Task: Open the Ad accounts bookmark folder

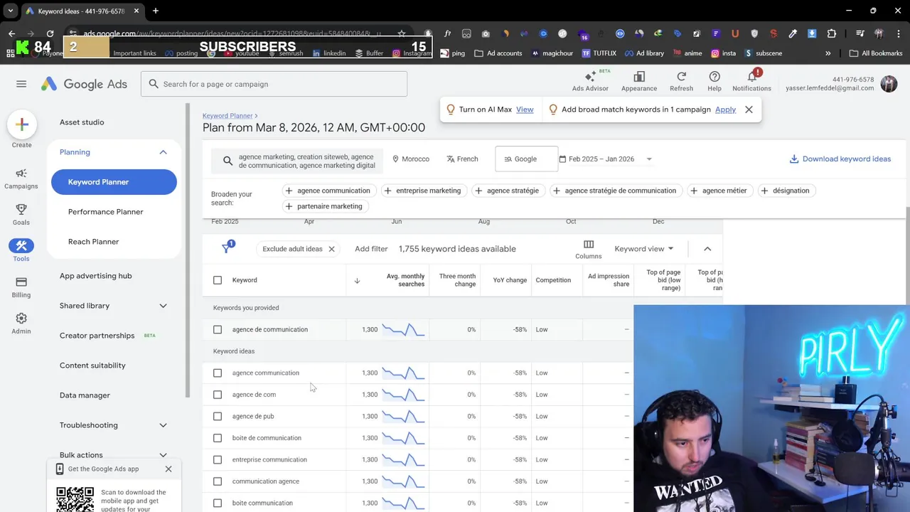Action: [x=498, y=53]
